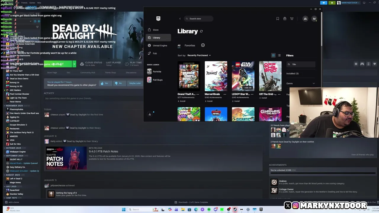
Task: Open Off The Grid cover thumbnail
Action: [x=270, y=76]
